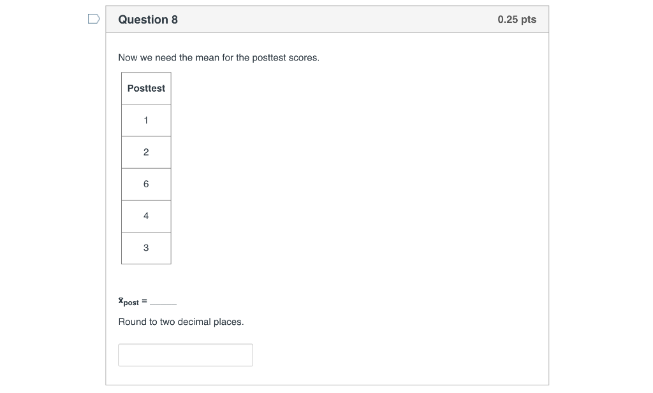
Task: Select the Posttest table header cell
Action: [x=146, y=88]
